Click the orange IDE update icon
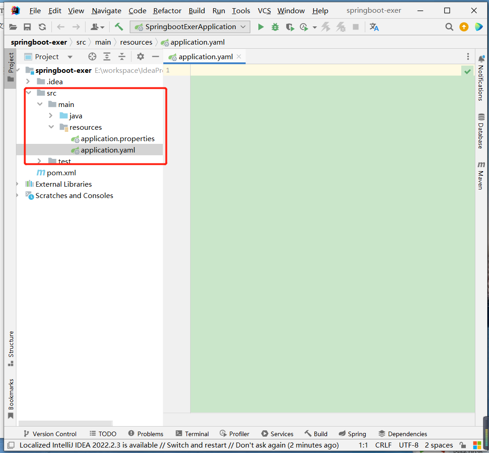Image resolution: width=489 pixels, height=453 pixels. (x=464, y=27)
